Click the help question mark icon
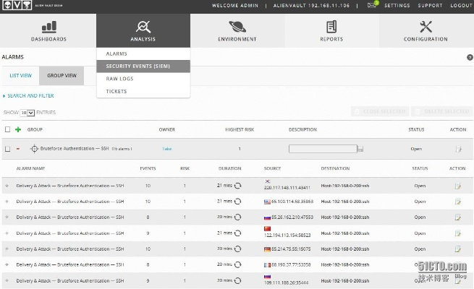The width and height of the screenshot is (474, 289). (x=470, y=56)
